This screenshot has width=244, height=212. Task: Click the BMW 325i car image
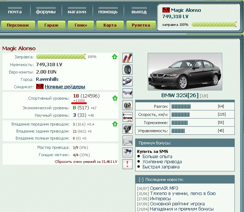(185, 72)
